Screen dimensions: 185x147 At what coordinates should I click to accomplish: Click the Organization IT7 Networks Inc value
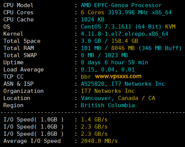click(x=108, y=91)
